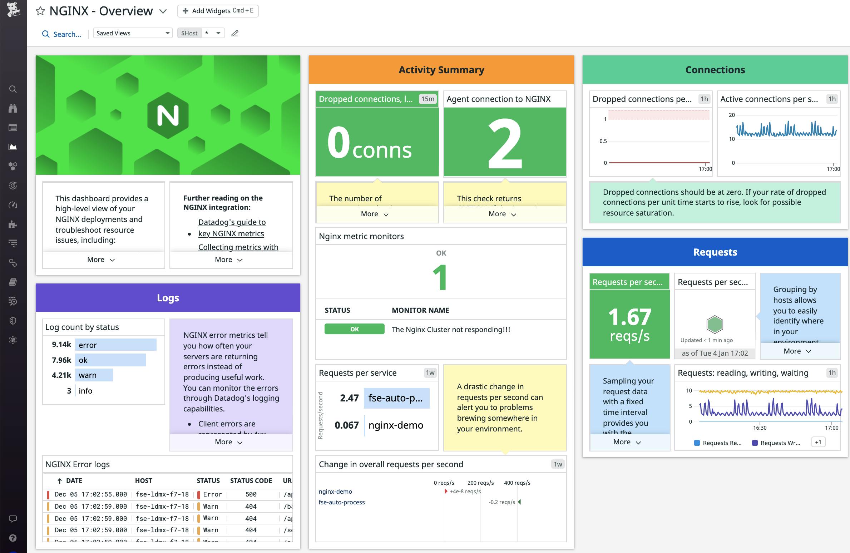Click the help question mark icon
The image size is (850, 553).
[x=13, y=537]
